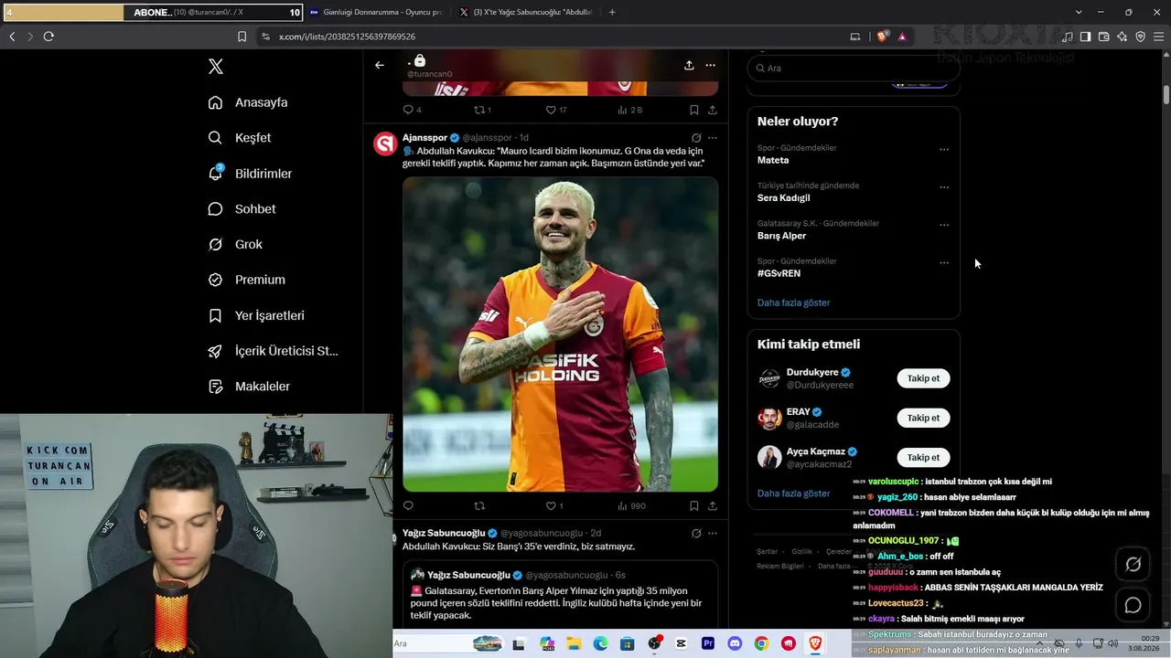Click Brave Shields lion icon in address bar
1171x658 pixels.
(x=882, y=37)
